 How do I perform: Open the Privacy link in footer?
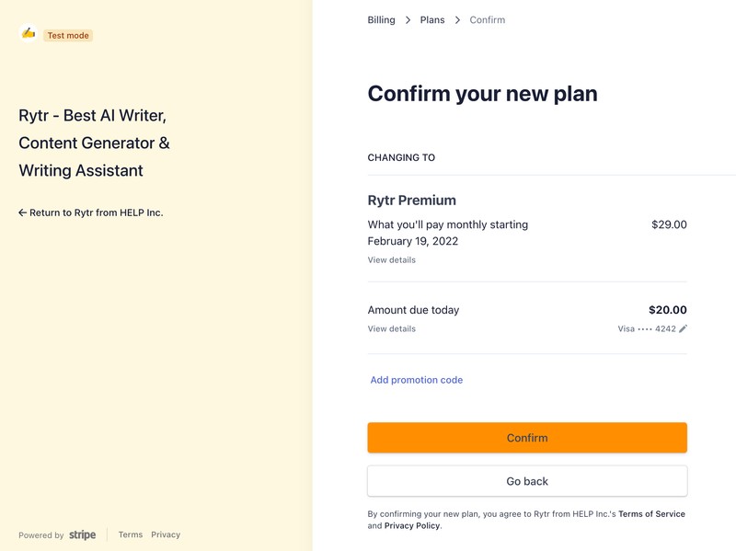(166, 534)
